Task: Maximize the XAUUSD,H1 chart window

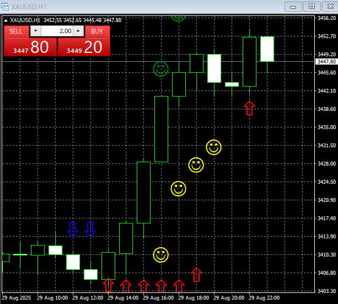Action: click(x=312, y=7)
